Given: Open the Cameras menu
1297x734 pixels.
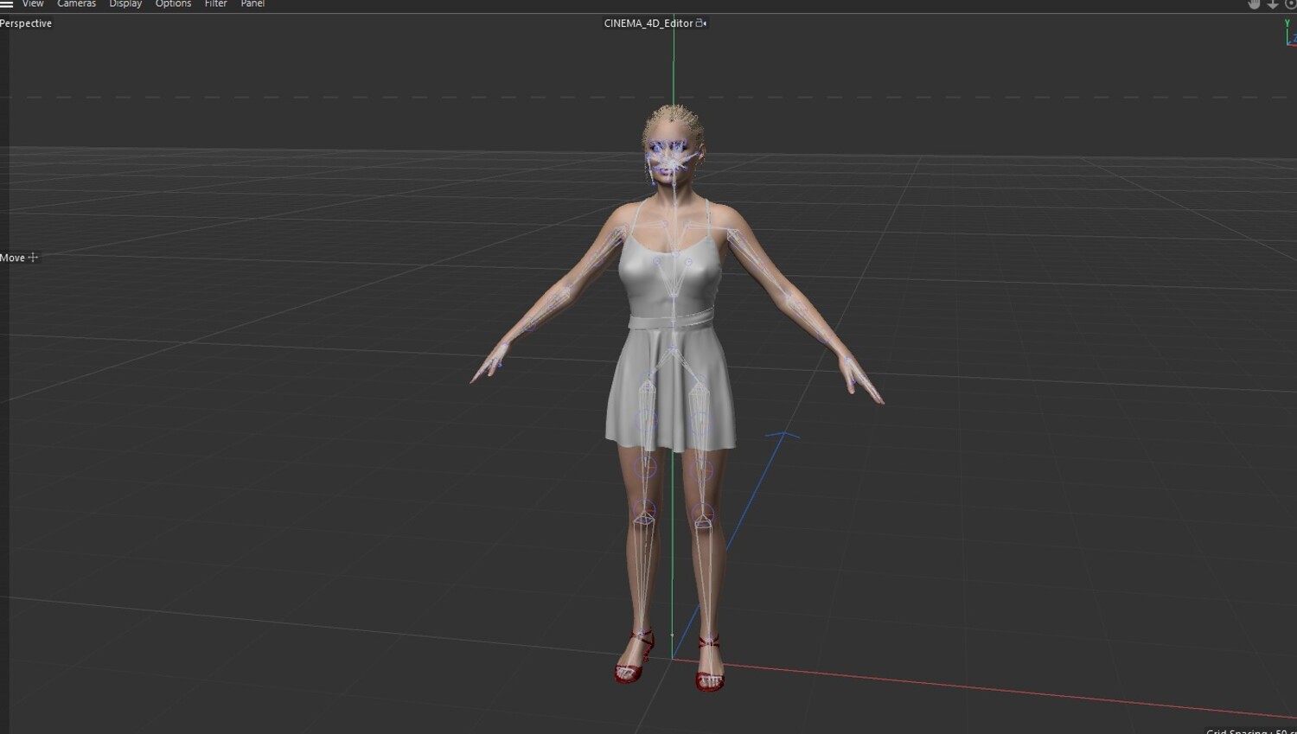Looking at the screenshot, I should pos(76,3).
